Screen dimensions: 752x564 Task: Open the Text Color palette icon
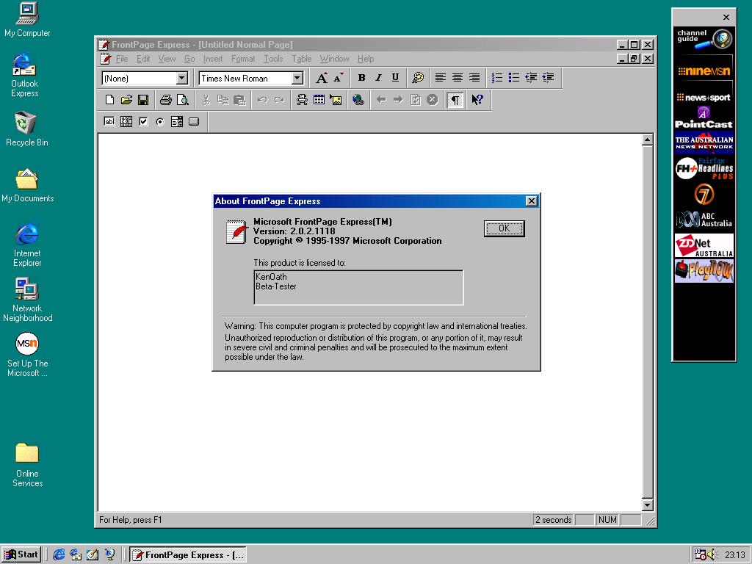(418, 78)
